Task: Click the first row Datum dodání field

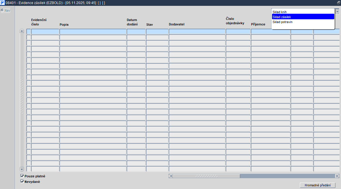Action: [x=136, y=32]
